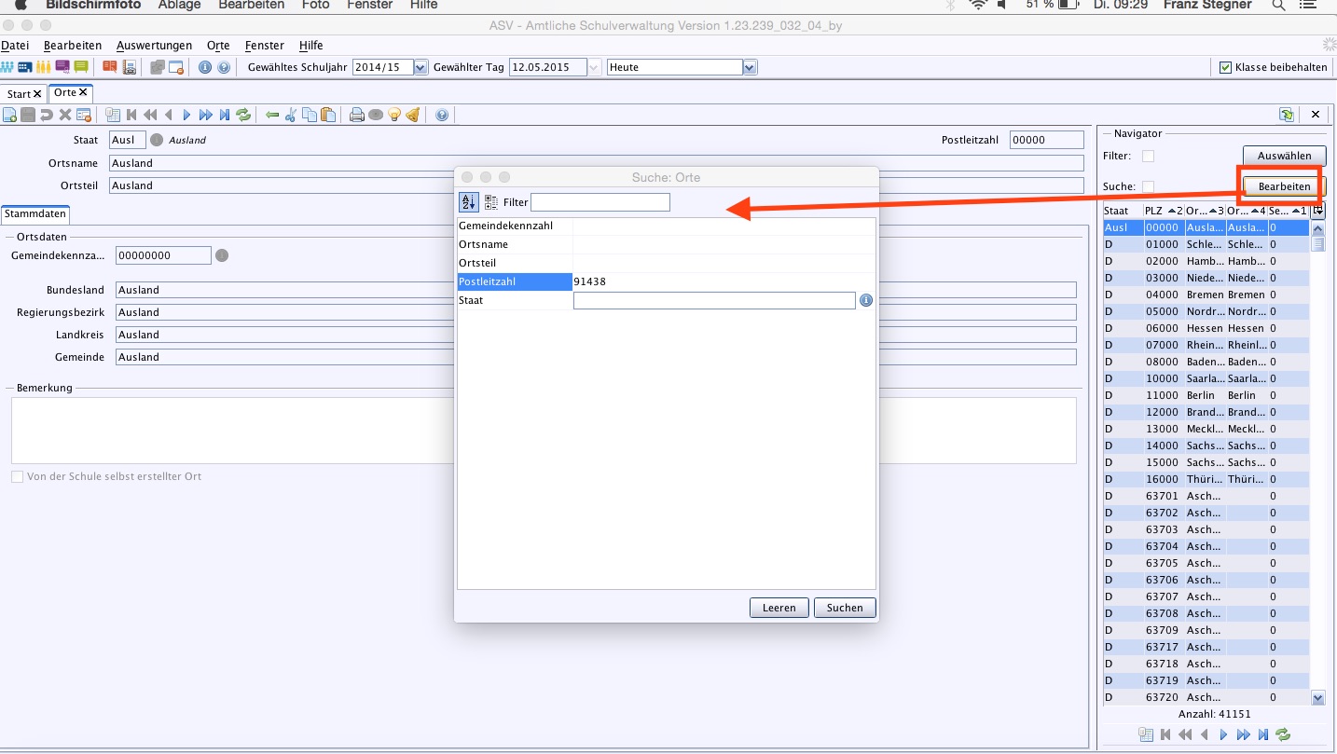Open the Orte menu
Viewport: 1337px width, 754px height.
[218, 45]
